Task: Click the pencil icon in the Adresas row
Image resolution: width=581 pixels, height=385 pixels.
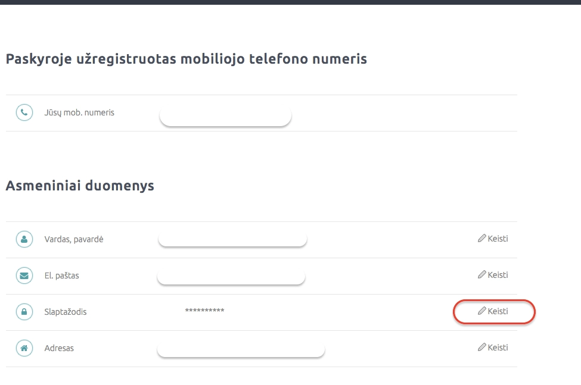Action: click(x=482, y=348)
